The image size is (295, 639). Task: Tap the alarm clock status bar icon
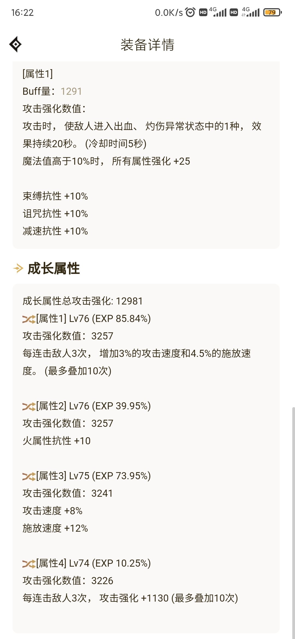pos(190,12)
